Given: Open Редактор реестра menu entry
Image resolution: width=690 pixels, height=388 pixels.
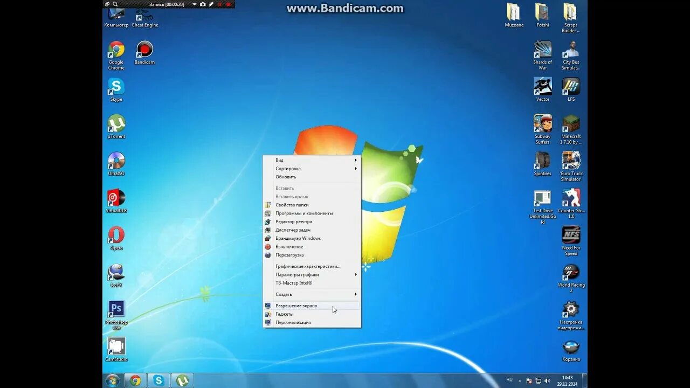Looking at the screenshot, I should pyautogui.click(x=312, y=221).
